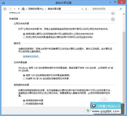The image size is (127, 116).
Task: Open 选择媒体流选项 link
Action: click(x=31, y=57)
